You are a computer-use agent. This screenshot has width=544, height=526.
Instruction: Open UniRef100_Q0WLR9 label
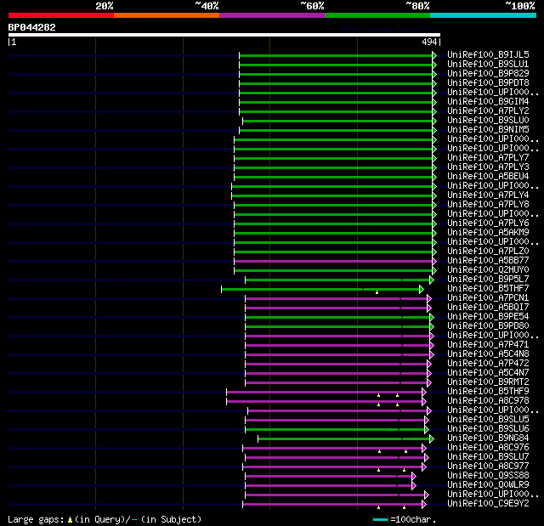pos(488,485)
